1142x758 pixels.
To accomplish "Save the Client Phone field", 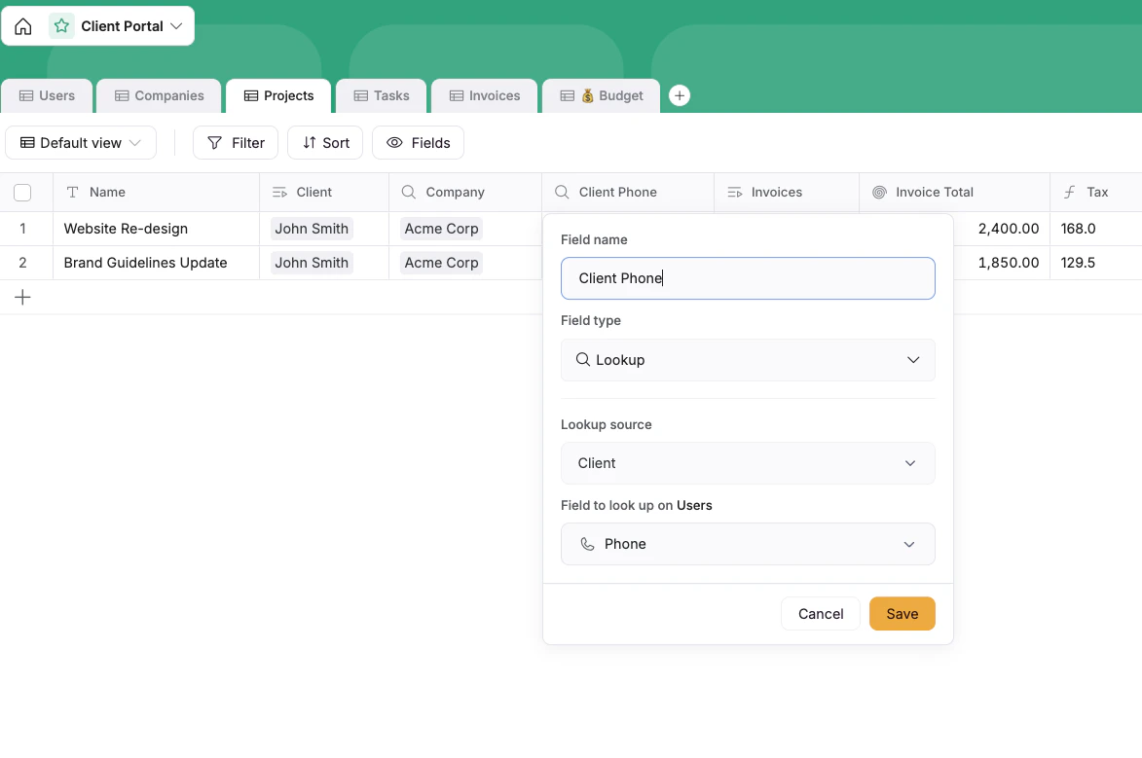I will 903,614.
